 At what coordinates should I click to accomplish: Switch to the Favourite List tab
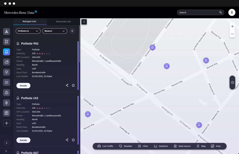tap(63, 22)
